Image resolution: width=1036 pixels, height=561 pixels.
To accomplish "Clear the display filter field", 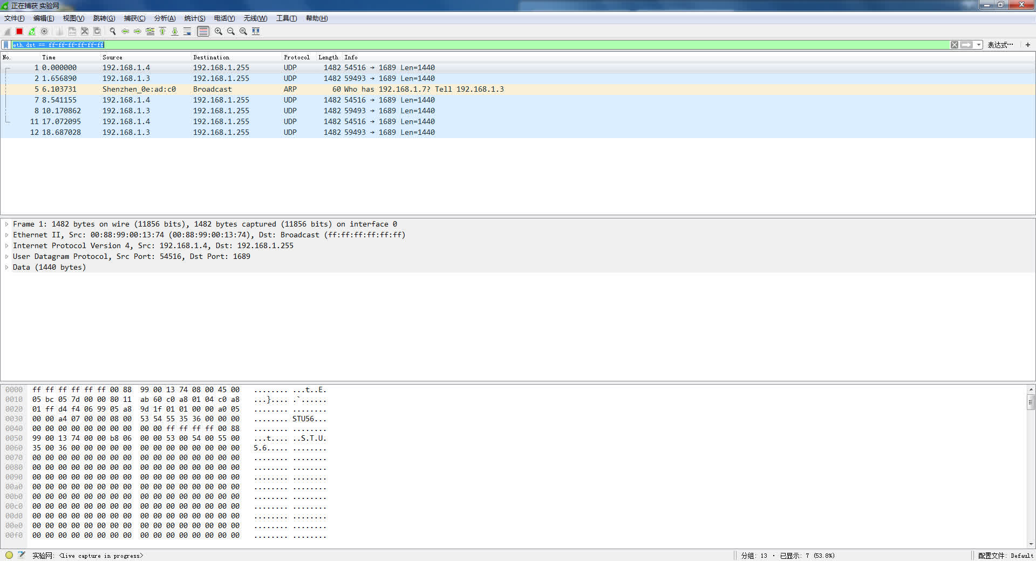I will (x=955, y=45).
